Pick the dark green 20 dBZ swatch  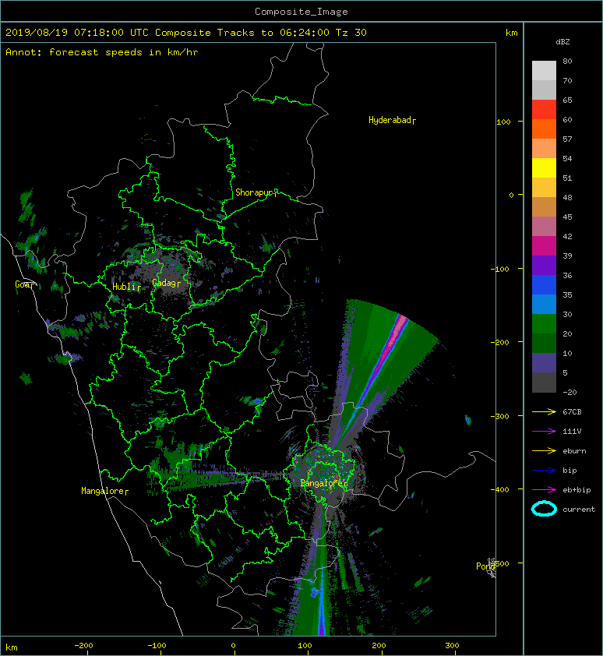pos(544,343)
